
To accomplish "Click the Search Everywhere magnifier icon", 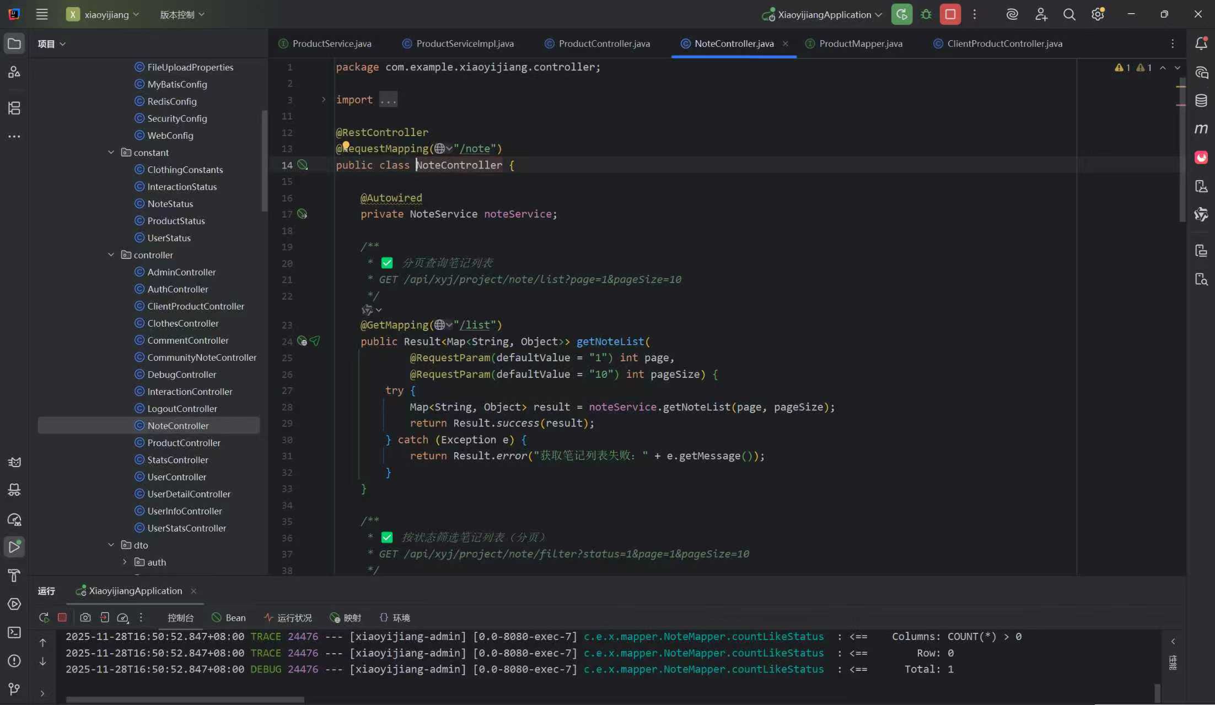I will click(x=1069, y=14).
